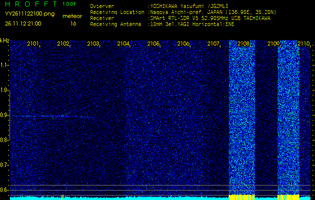315x200 pixels.
Task: Click the yellow bar below the 2108 burst
Action: pos(242,197)
